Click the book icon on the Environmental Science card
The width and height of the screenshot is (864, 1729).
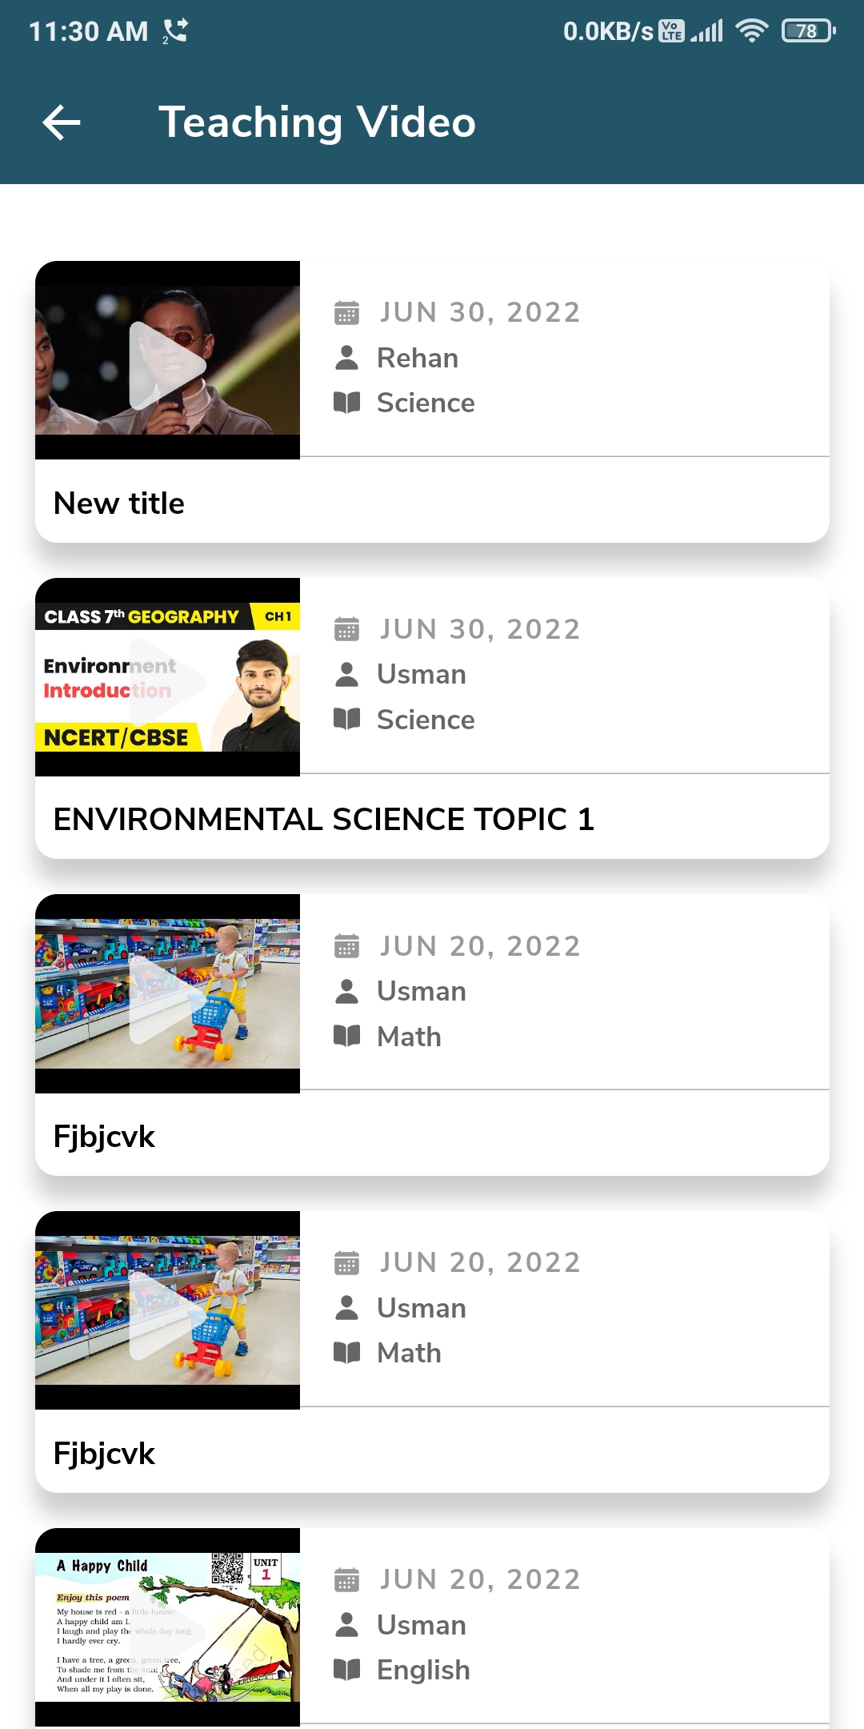346,719
